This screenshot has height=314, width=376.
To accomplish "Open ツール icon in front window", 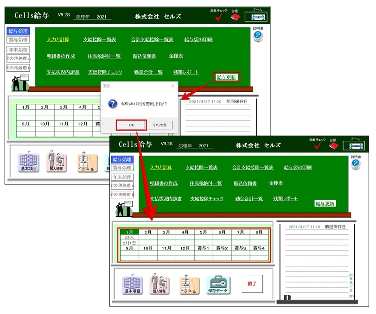I will 190,285.
